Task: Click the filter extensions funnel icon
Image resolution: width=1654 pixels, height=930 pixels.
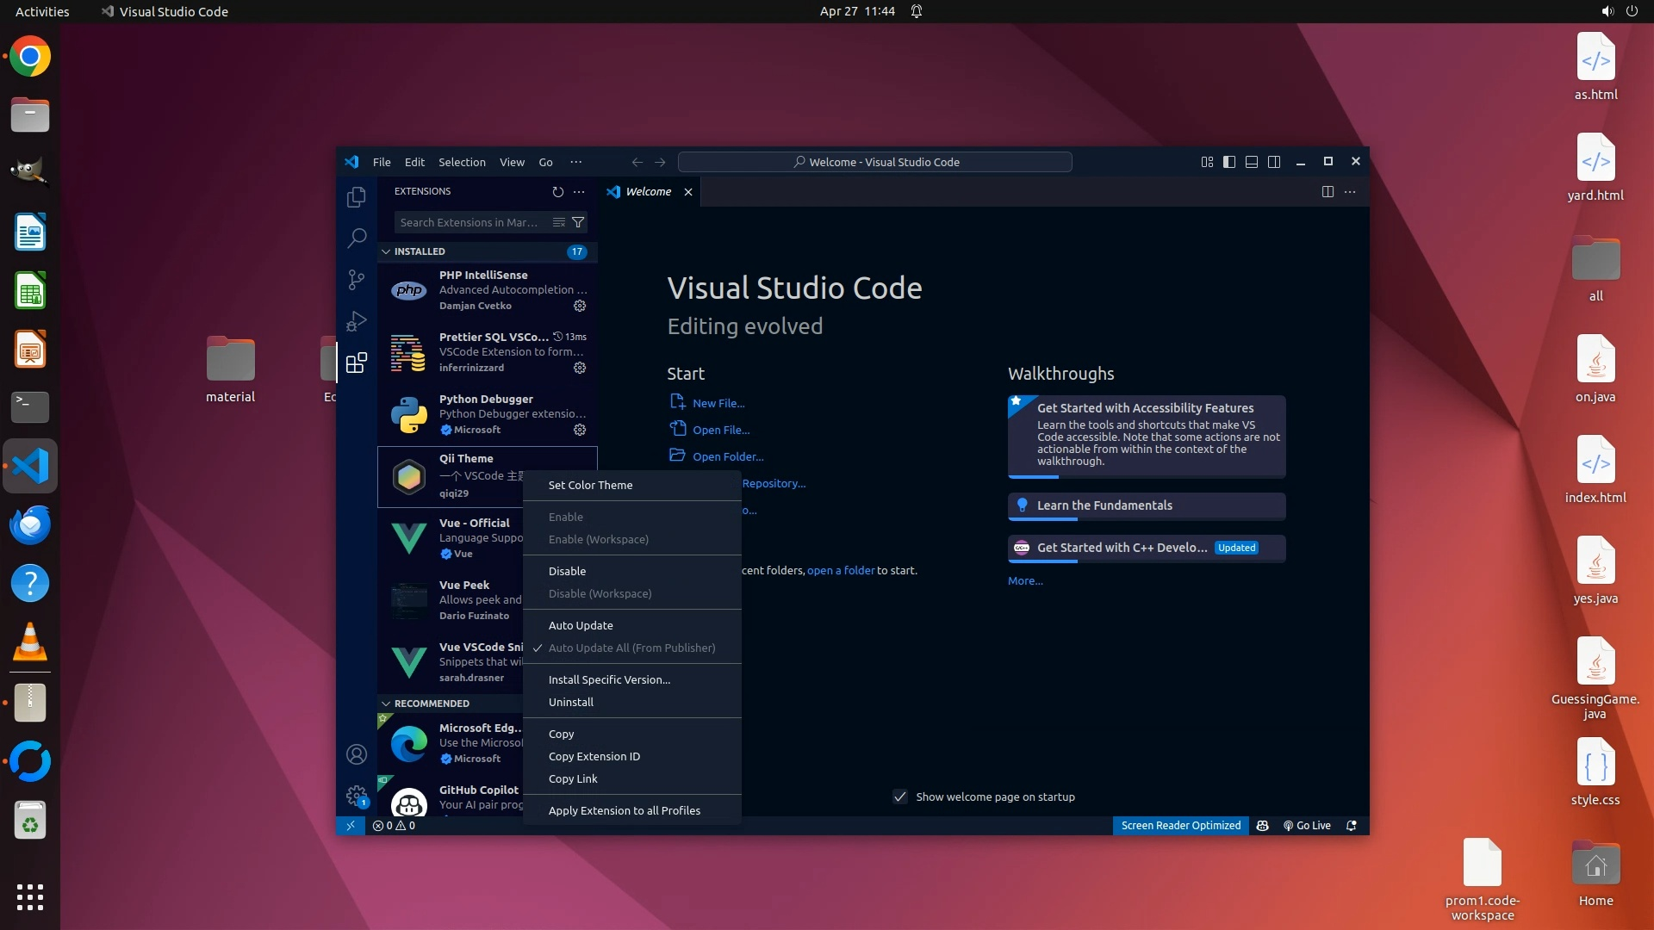Action: click(x=578, y=222)
